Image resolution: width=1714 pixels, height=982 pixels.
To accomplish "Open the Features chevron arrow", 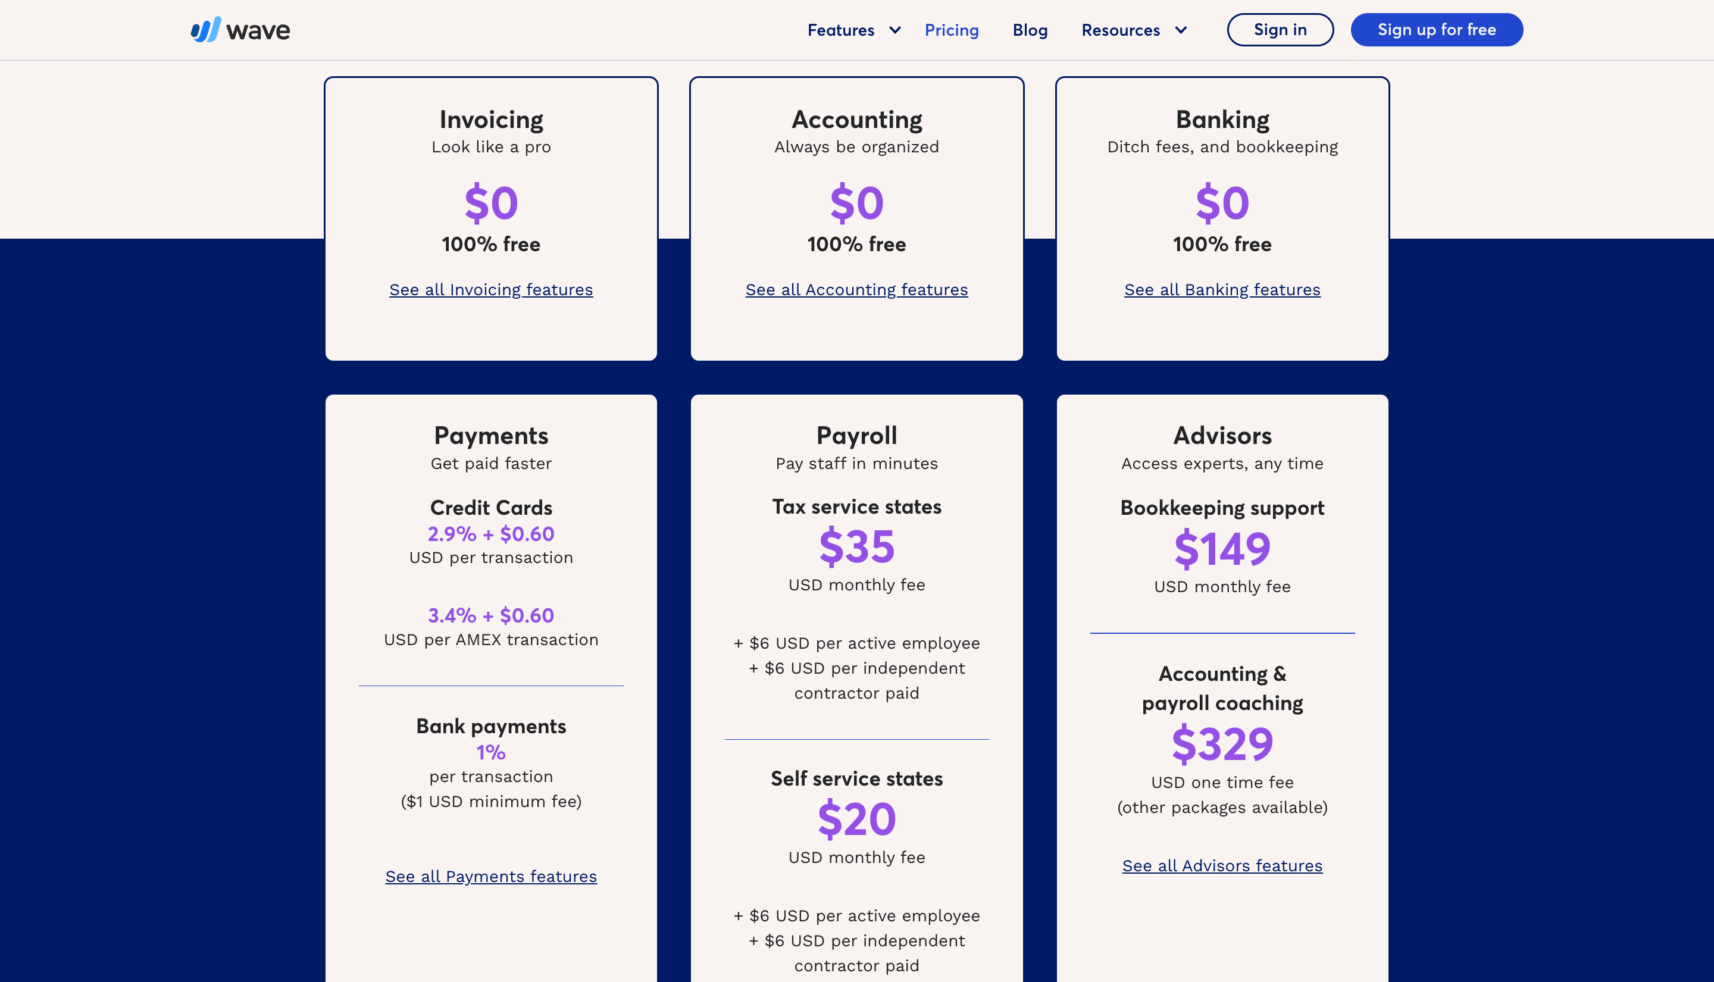I will (x=894, y=30).
